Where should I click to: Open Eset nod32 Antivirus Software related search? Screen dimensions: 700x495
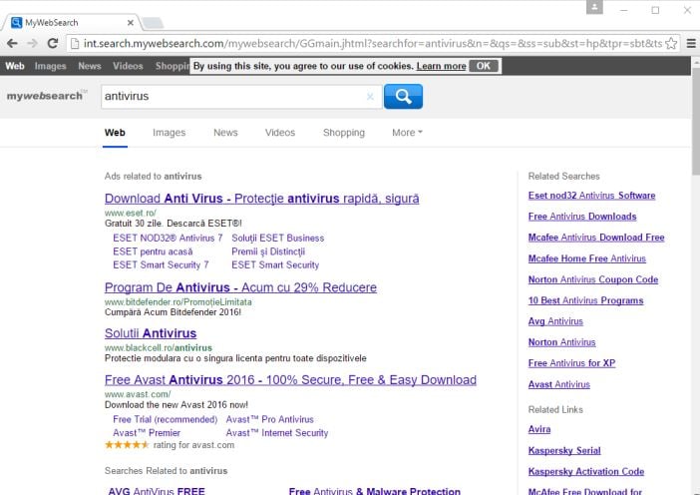coord(591,196)
